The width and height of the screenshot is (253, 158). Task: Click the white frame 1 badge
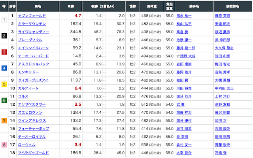click(4, 20)
